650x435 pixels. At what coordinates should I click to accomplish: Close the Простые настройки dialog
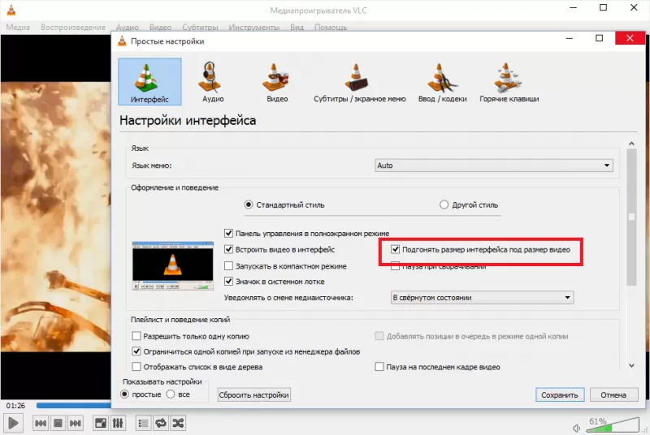coord(630,38)
